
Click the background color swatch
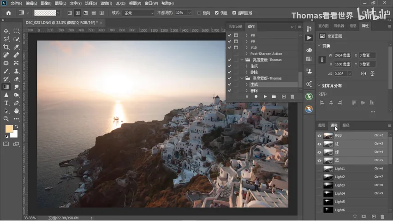(15, 135)
